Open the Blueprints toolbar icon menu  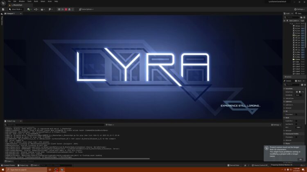pos(36,9)
